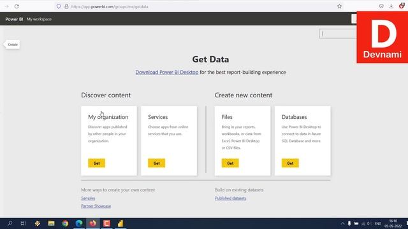Click the Files card title
Screen dimensions: 408x229
coord(227,117)
